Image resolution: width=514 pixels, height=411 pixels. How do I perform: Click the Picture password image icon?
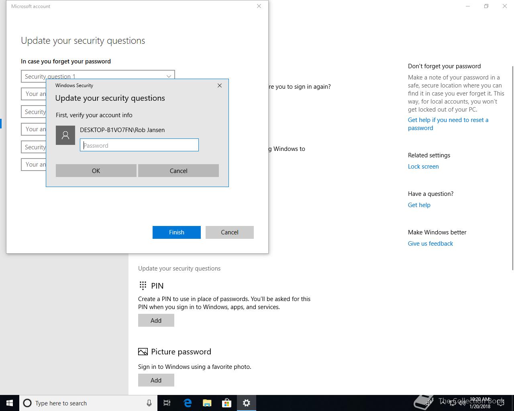coord(143,352)
